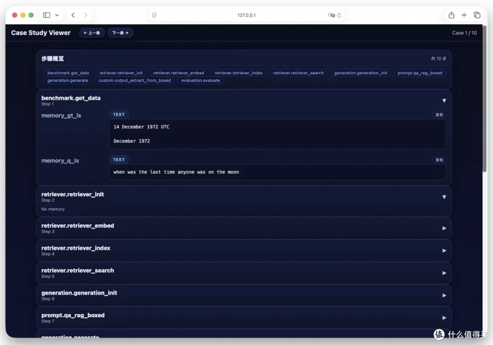Select the generation.generation_init step chip
The height and width of the screenshot is (345, 493).
[361, 73]
